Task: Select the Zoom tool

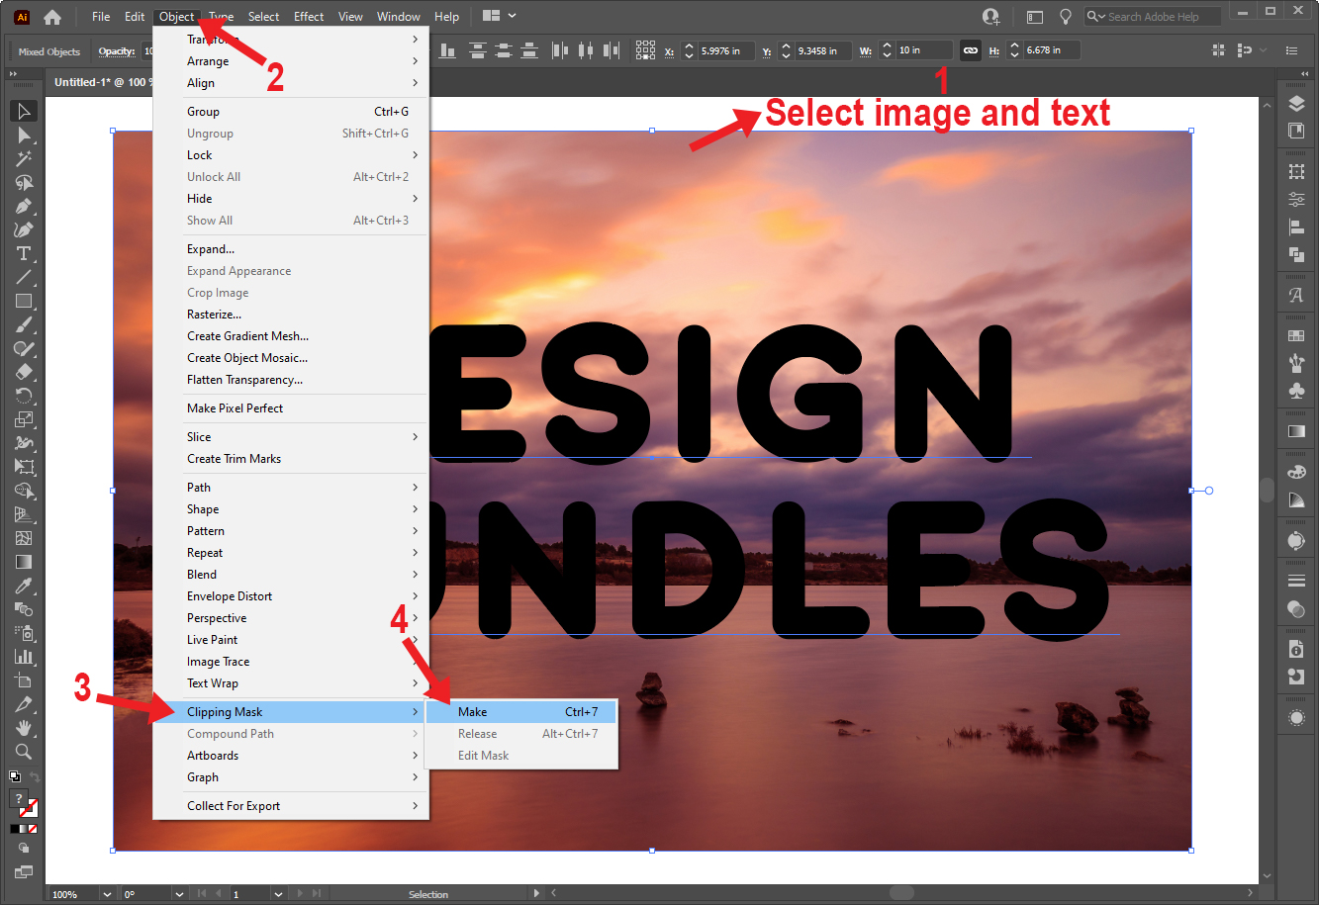Action: 24,752
